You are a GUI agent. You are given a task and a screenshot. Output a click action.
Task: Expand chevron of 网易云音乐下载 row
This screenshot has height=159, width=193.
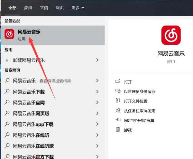[97, 91]
